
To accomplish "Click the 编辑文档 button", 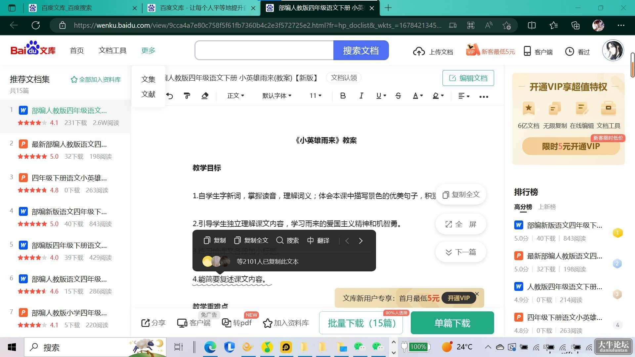I will click(x=468, y=78).
